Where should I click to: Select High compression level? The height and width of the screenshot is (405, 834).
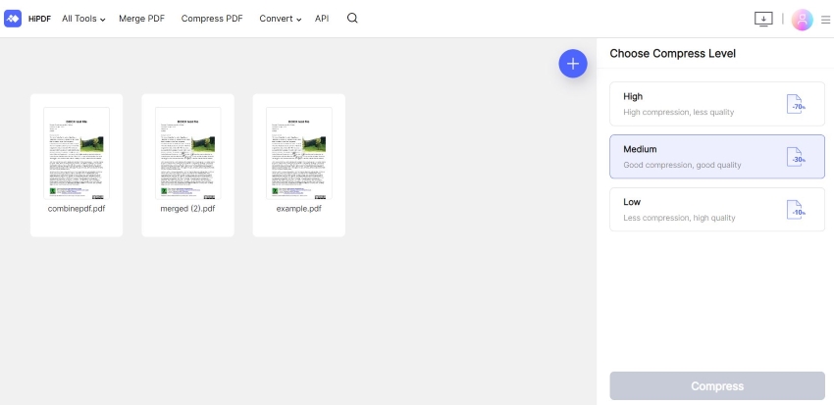coord(717,104)
